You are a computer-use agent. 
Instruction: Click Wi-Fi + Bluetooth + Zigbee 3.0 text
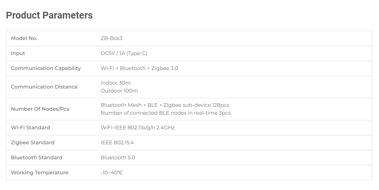pyautogui.click(x=139, y=68)
